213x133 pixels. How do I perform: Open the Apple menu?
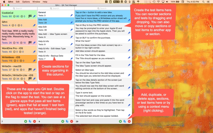[x=4, y=2]
